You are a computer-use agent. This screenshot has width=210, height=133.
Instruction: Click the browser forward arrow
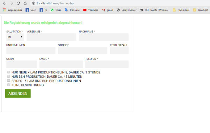[x=11, y=3]
